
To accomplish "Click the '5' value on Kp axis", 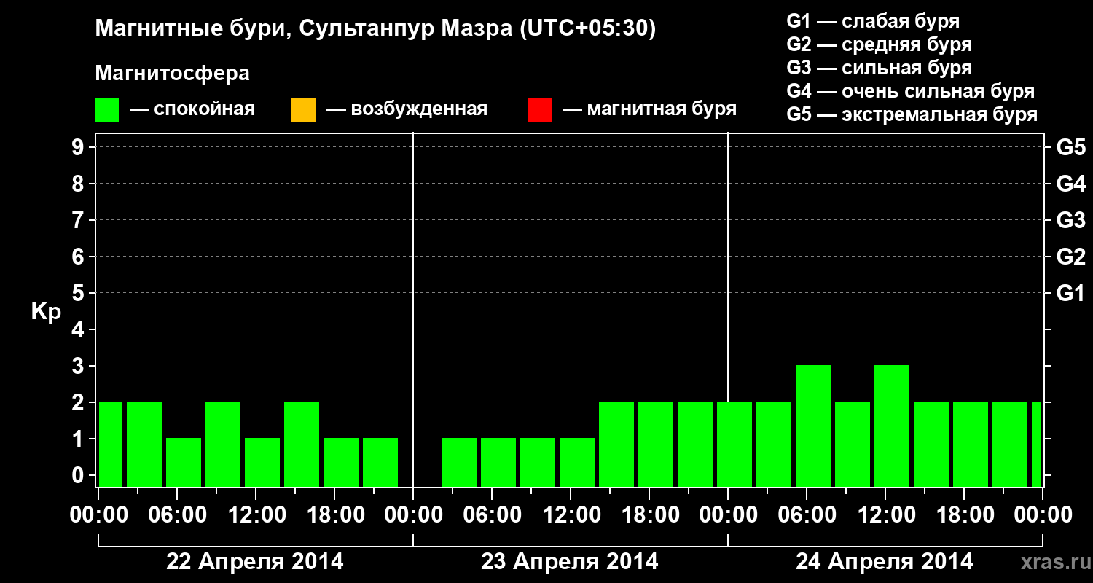I will pyautogui.click(x=79, y=293).
